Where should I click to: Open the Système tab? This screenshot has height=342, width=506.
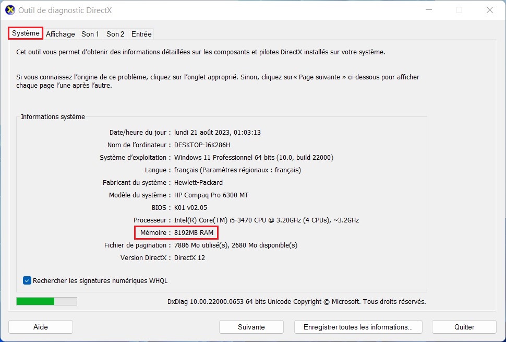click(x=26, y=33)
